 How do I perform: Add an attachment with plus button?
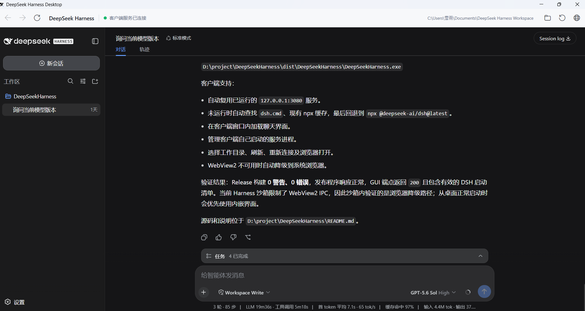pyautogui.click(x=204, y=292)
